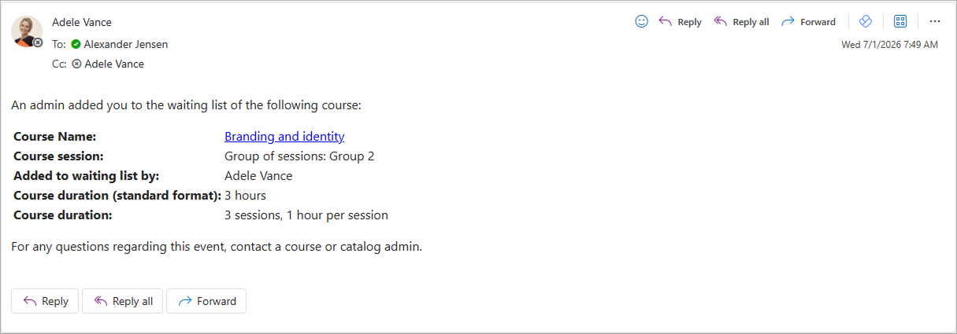Open the Cc recipient Adele Vance
Image resolution: width=957 pixels, height=334 pixels.
(x=114, y=64)
